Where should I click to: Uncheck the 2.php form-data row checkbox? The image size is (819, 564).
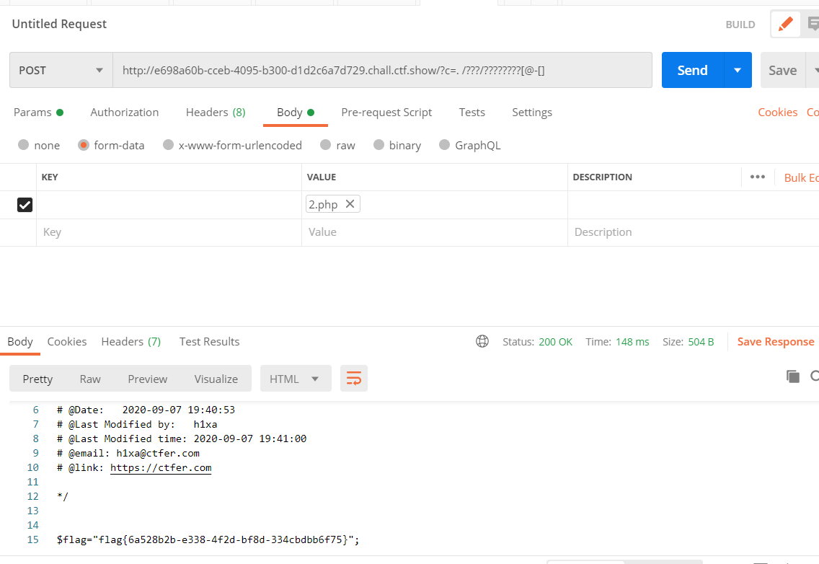click(25, 204)
